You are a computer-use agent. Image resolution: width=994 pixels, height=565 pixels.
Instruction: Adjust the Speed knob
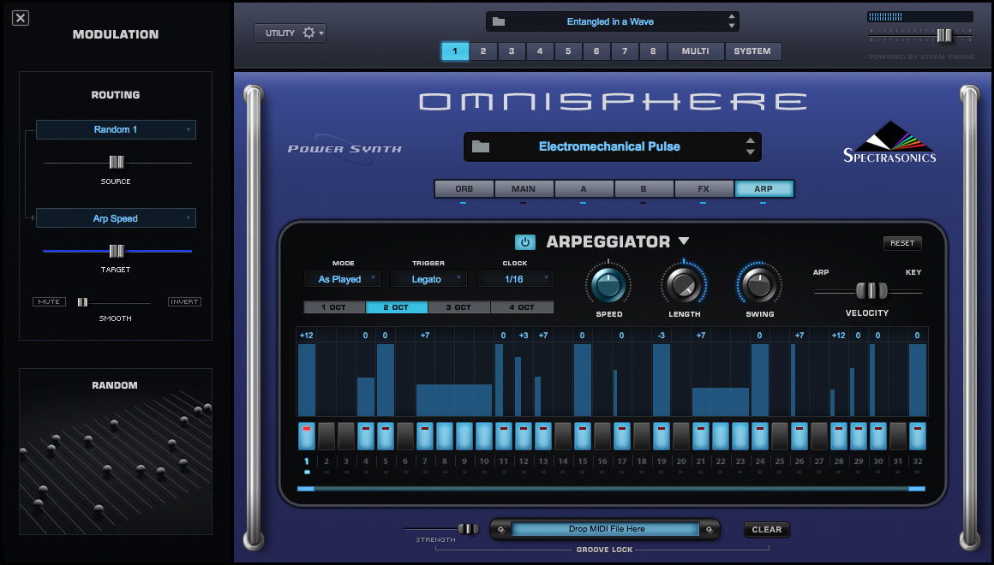(608, 284)
